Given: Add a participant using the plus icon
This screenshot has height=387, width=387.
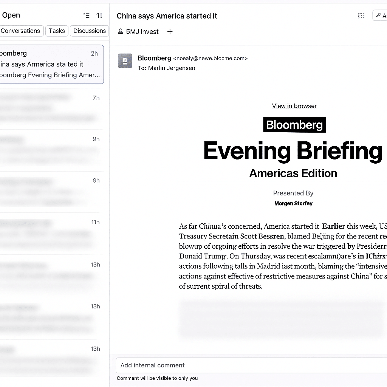Looking at the screenshot, I should (170, 32).
